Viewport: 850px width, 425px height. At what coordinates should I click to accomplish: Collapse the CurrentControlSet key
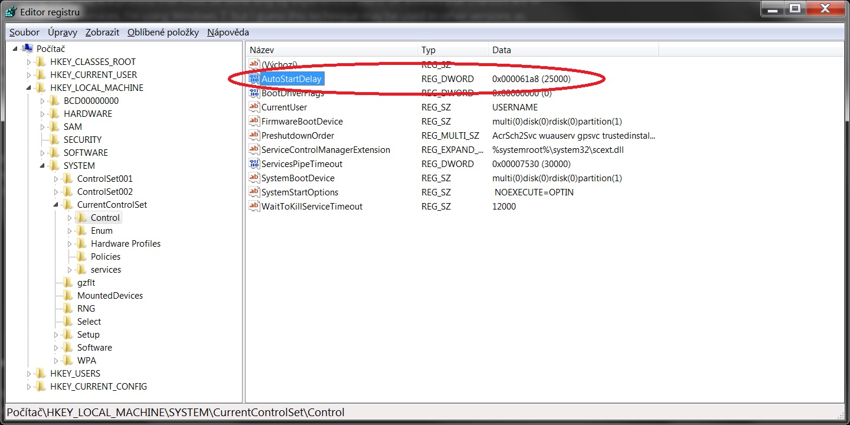point(56,205)
